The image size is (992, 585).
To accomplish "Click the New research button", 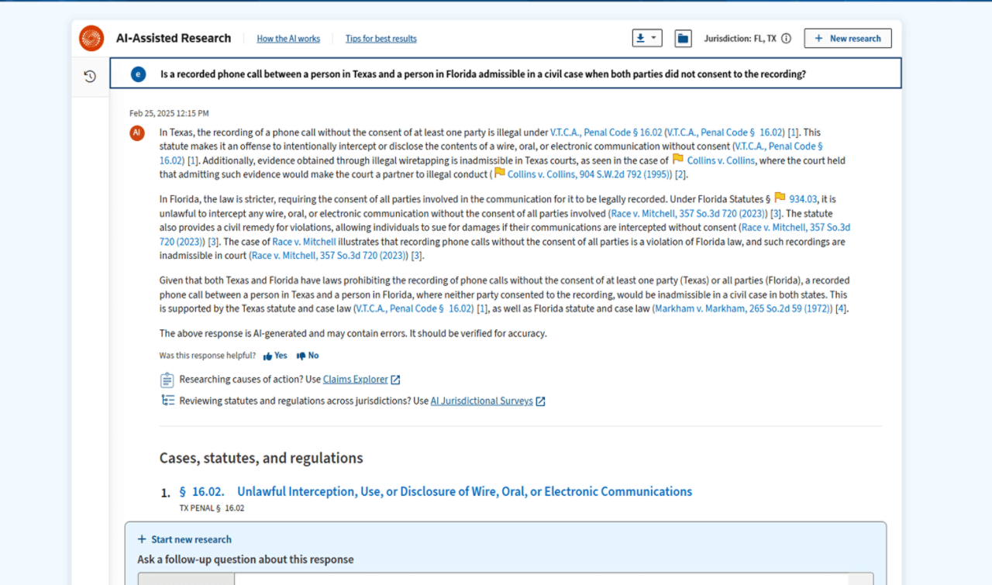I will (x=848, y=38).
